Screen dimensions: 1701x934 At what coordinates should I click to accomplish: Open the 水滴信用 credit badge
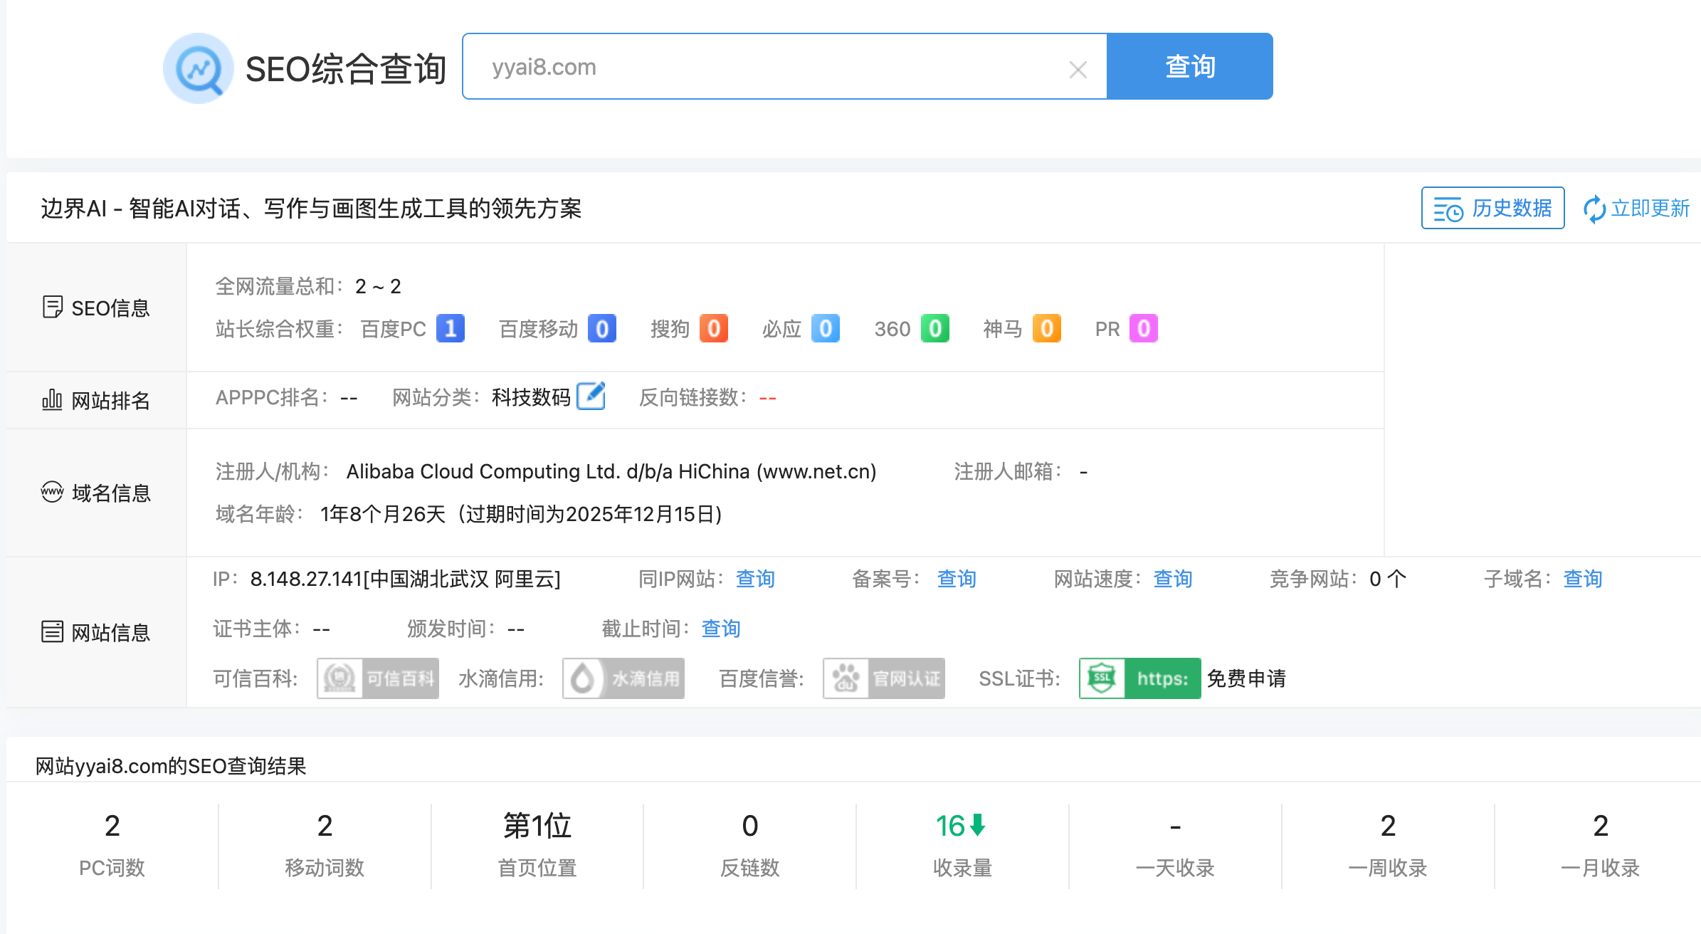click(623, 678)
